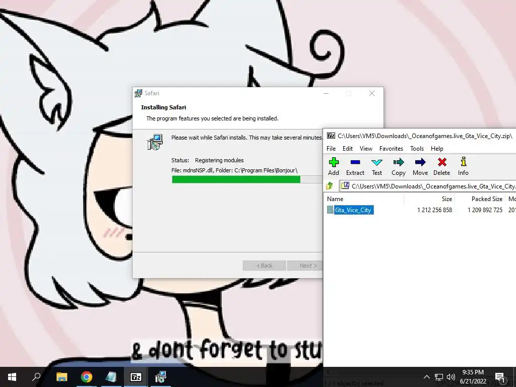Select the Gta_Vice_City row name
Viewport: 516px width, 387px height.
click(x=353, y=210)
